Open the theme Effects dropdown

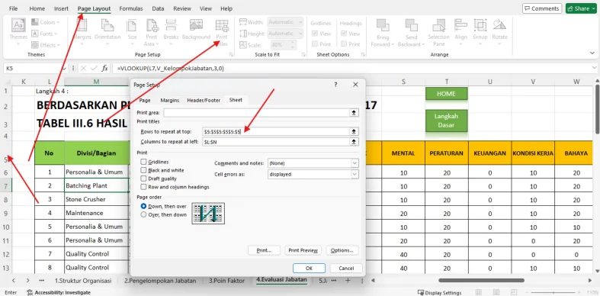pyautogui.click(x=45, y=45)
